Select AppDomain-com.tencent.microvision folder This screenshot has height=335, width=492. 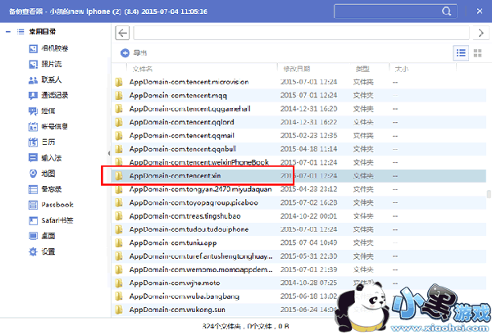298,82
